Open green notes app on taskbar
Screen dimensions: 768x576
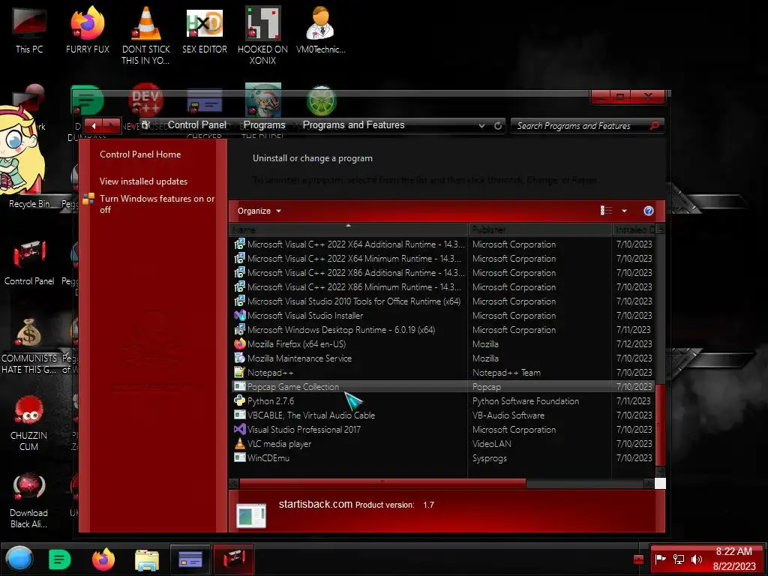pyautogui.click(x=60, y=559)
